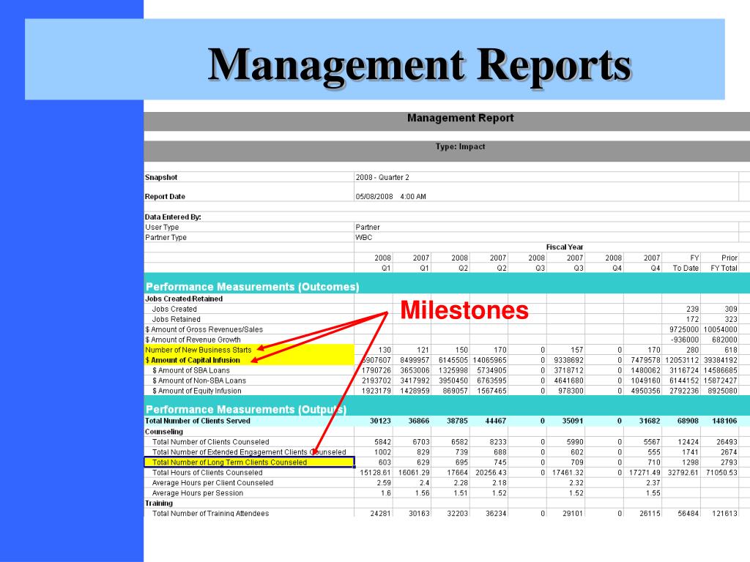Click the cell value "32792.61"
This screenshot has width=750, height=562.
pos(683,473)
